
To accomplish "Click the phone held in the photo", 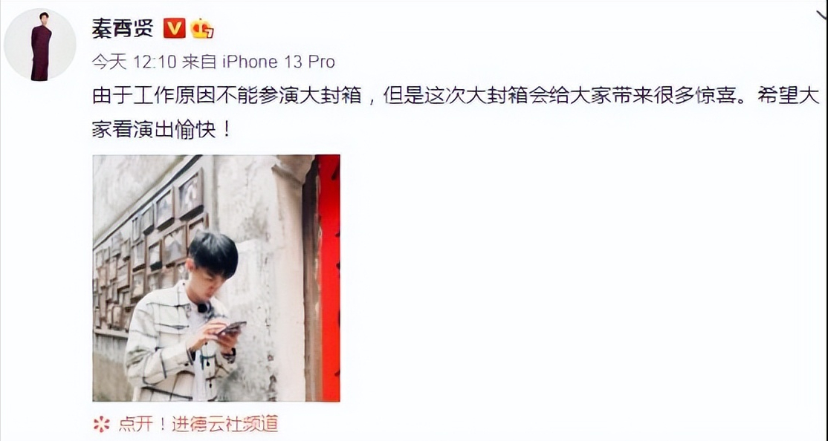I will click(232, 328).
